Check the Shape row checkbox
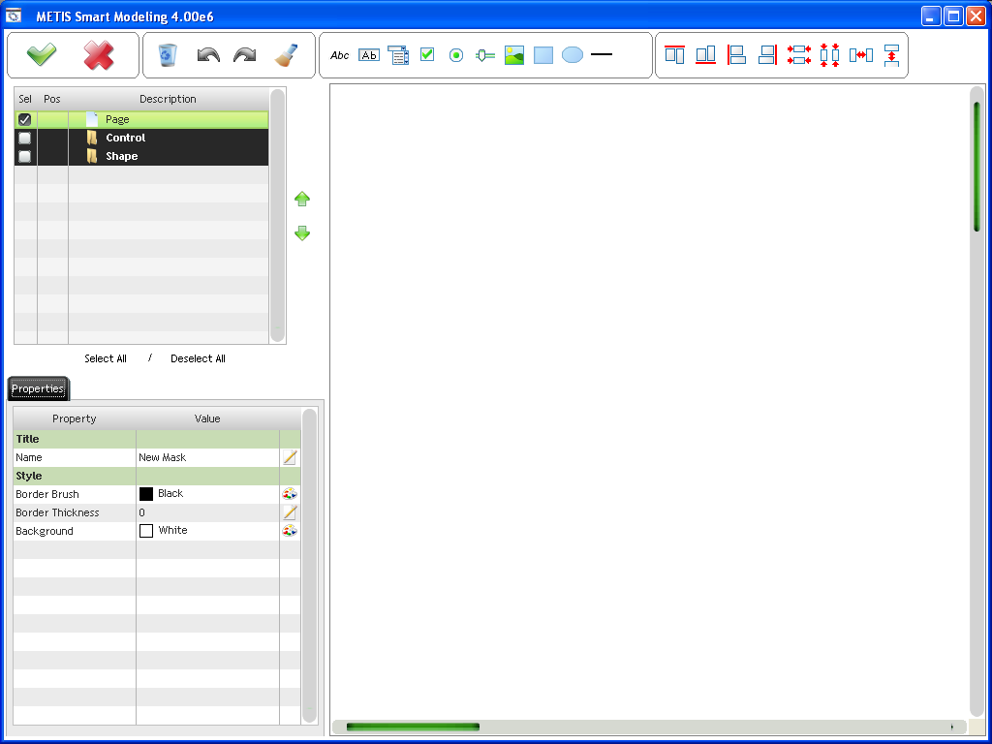The height and width of the screenshot is (744, 992). [x=24, y=156]
